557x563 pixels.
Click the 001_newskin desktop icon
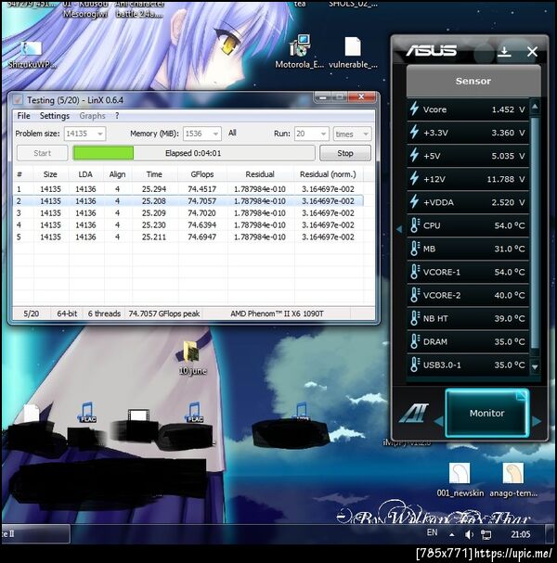[460, 480]
